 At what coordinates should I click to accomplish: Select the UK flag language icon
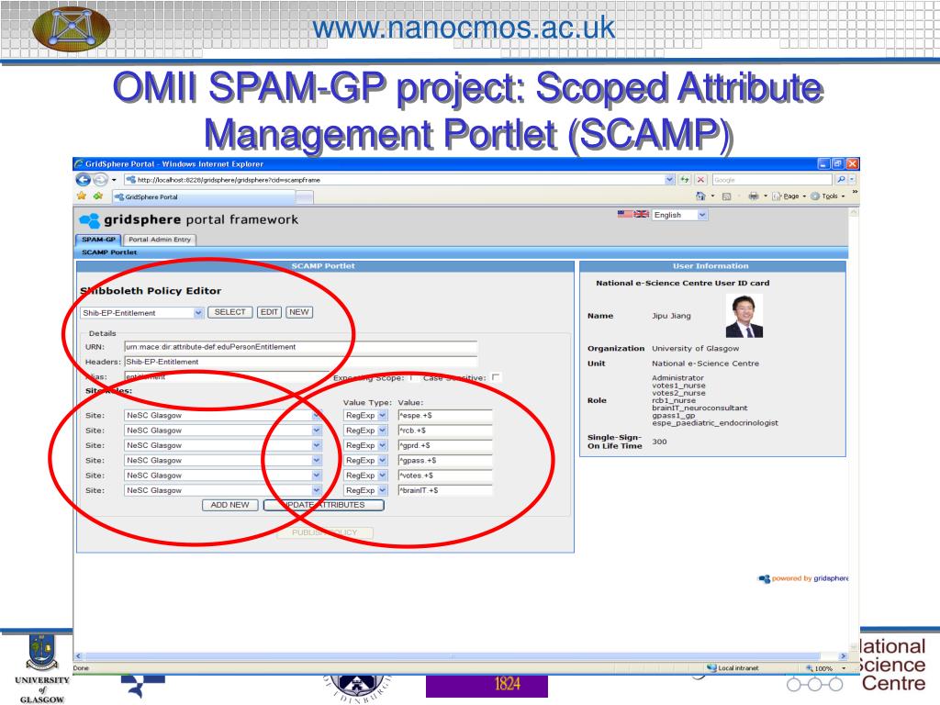coord(642,214)
